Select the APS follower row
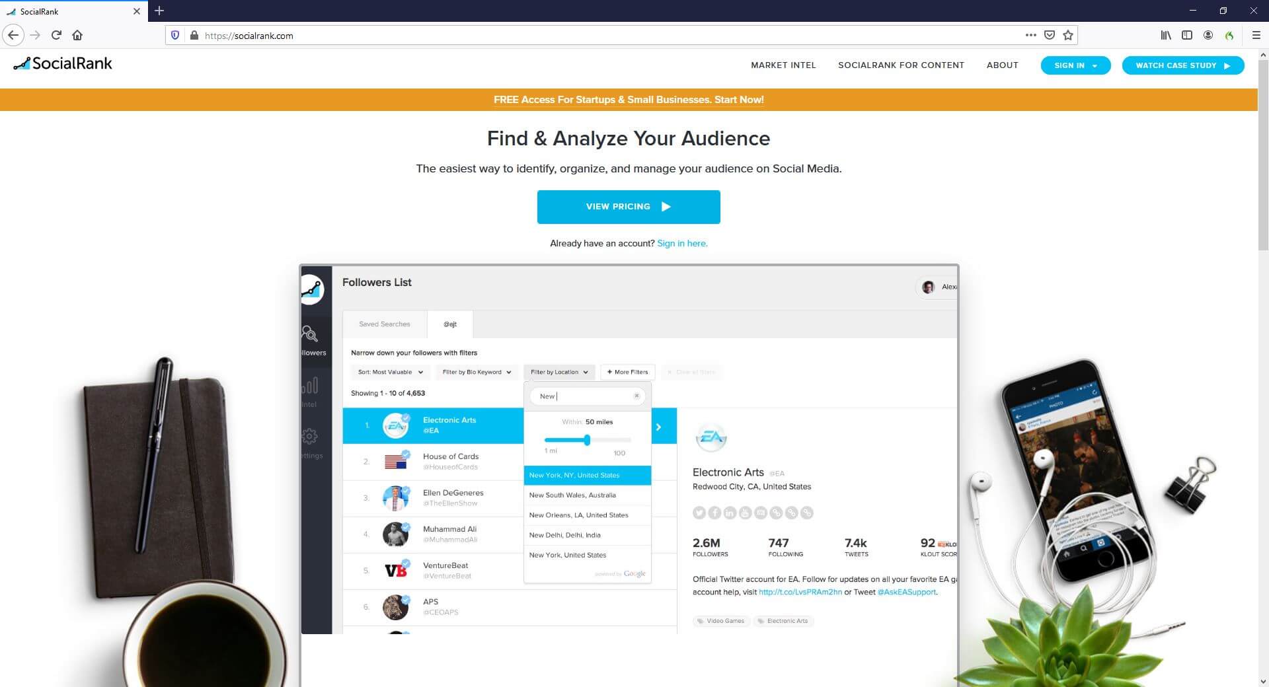 point(510,607)
